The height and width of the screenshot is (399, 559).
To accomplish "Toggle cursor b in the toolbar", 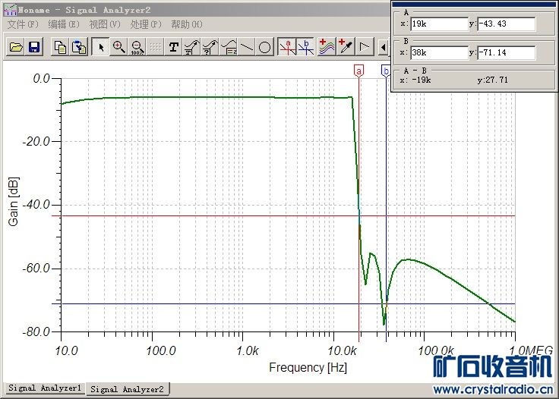I will coord(305,47).
